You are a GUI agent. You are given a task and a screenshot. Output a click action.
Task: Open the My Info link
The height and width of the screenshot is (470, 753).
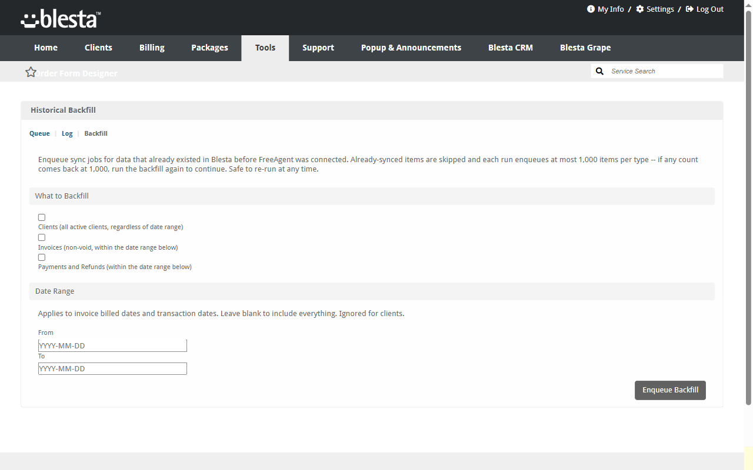[x=611, y=9]
